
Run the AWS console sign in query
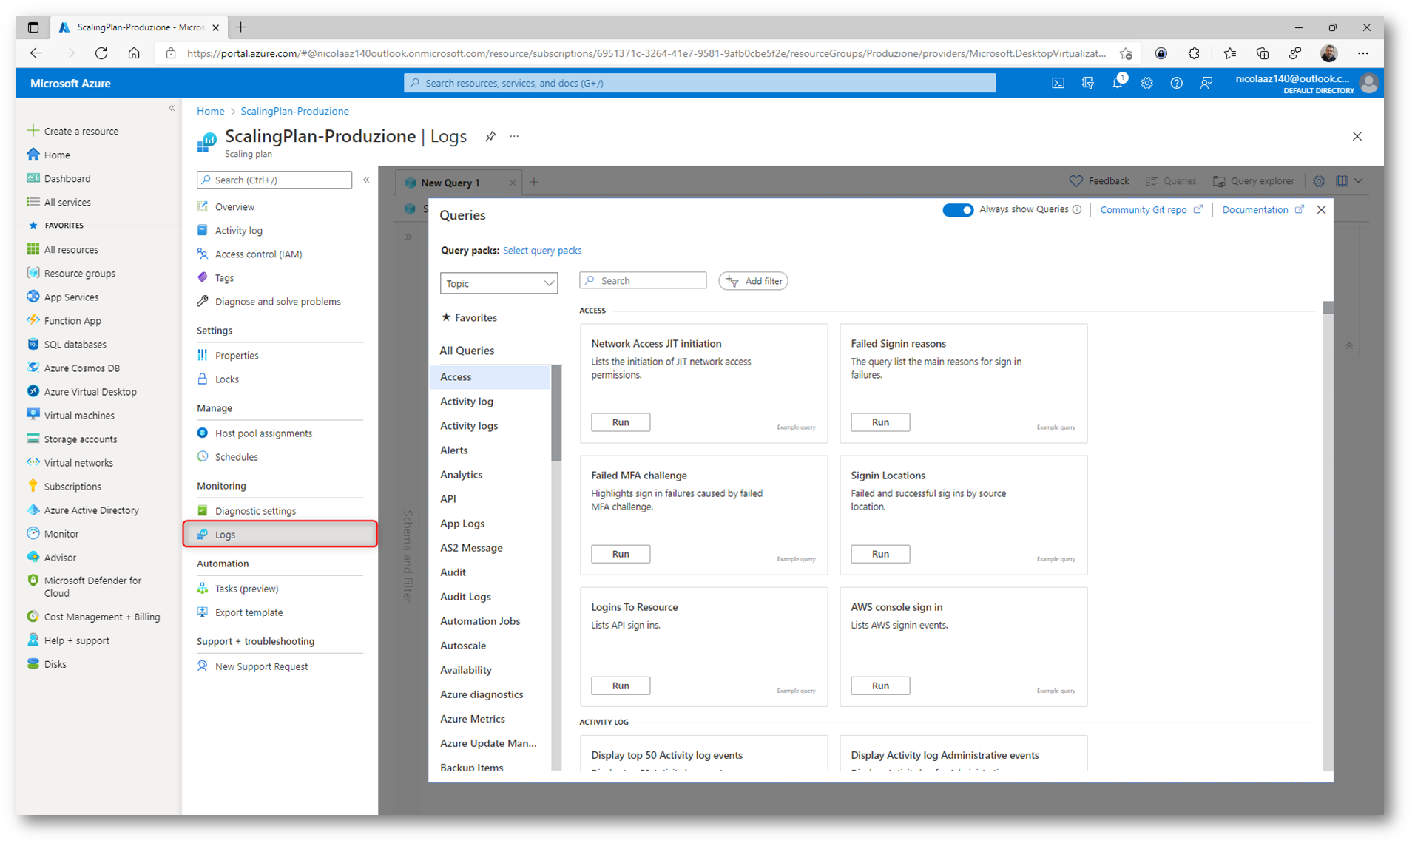pyautogui.click(x=880, y=686)
